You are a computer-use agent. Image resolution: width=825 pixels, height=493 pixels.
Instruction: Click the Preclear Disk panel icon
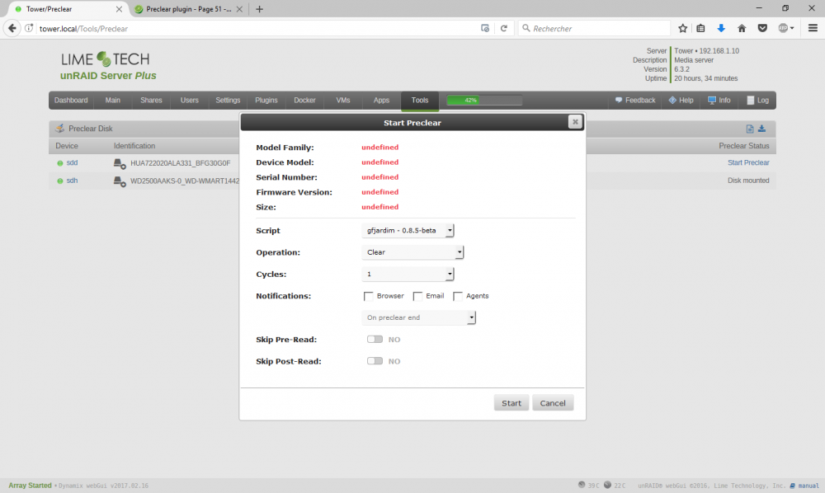(59, 129)
